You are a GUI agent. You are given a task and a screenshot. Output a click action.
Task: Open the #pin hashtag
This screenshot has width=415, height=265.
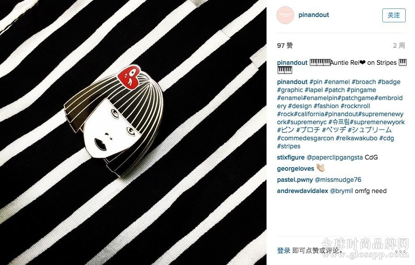click(x=316, y=82)
